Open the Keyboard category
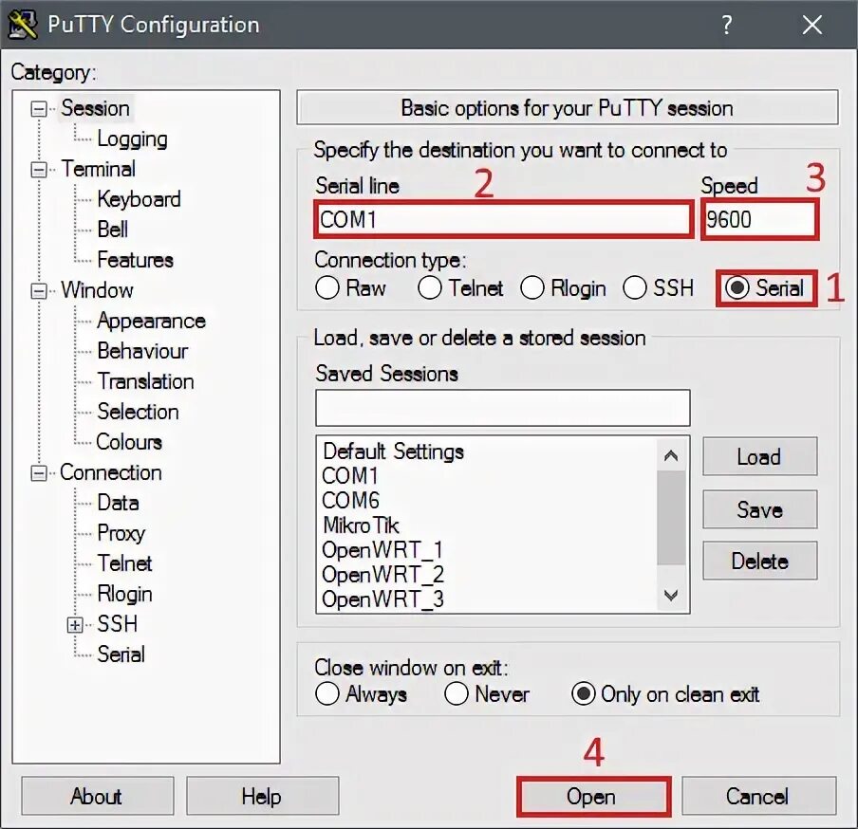This screenshot has width=858, height=829. click(x=139, y=199)
